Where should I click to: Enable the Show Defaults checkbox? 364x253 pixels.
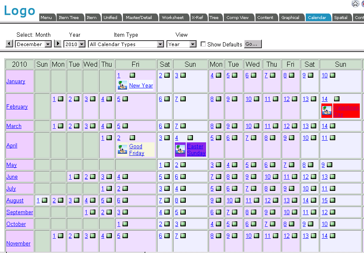[204, 44]
